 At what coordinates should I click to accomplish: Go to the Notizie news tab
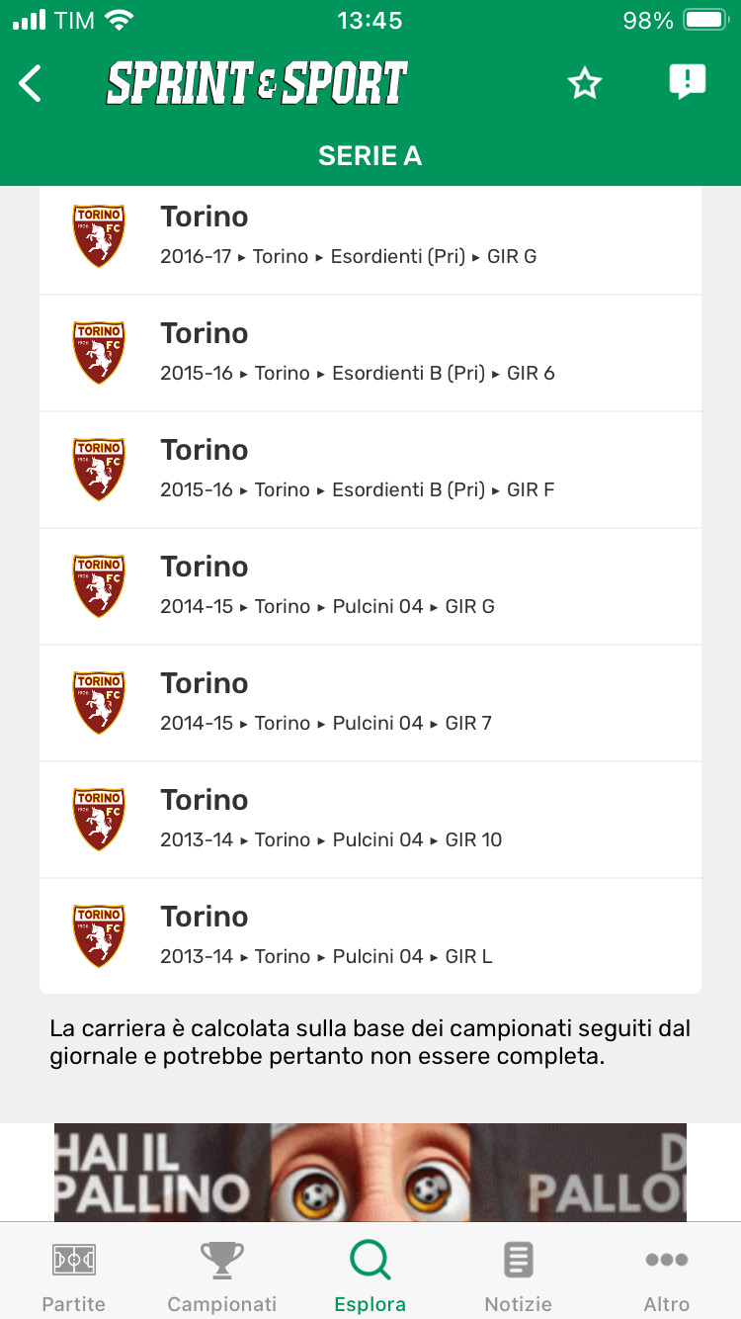tap(519, 1275)
